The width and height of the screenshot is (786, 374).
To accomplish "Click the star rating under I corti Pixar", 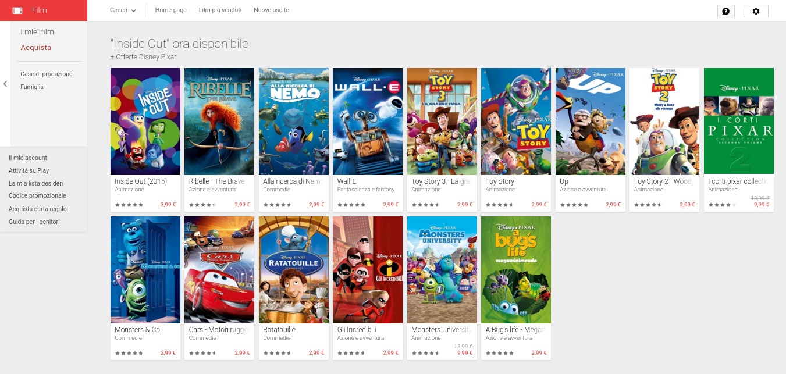I will 722,205.
